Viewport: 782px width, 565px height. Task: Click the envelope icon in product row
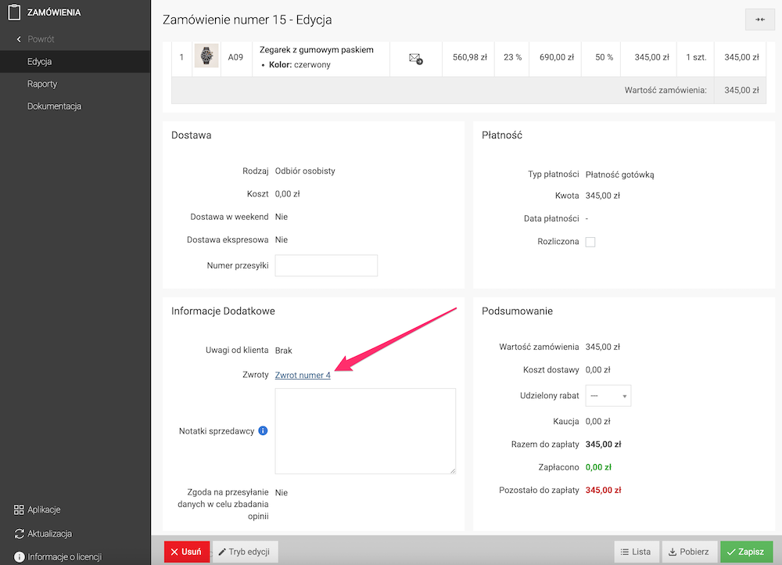coord(415,59)
